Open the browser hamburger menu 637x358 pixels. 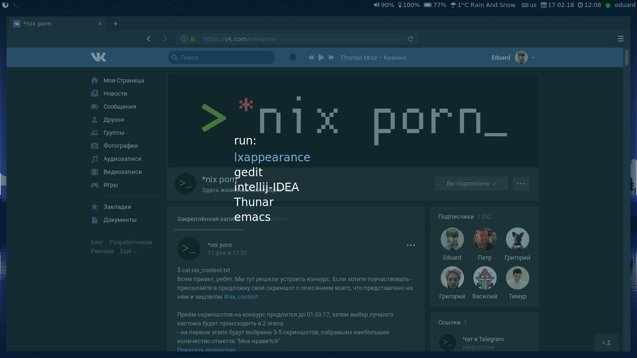coord(621,39)
